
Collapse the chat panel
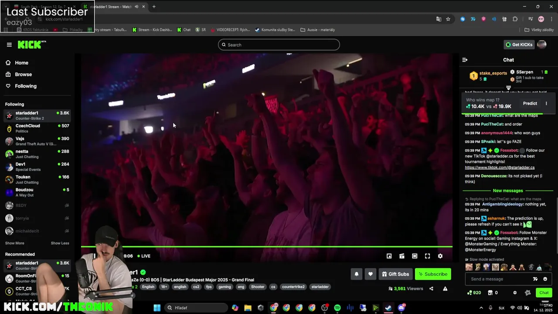pyautogui.click(x=465, y=60)
